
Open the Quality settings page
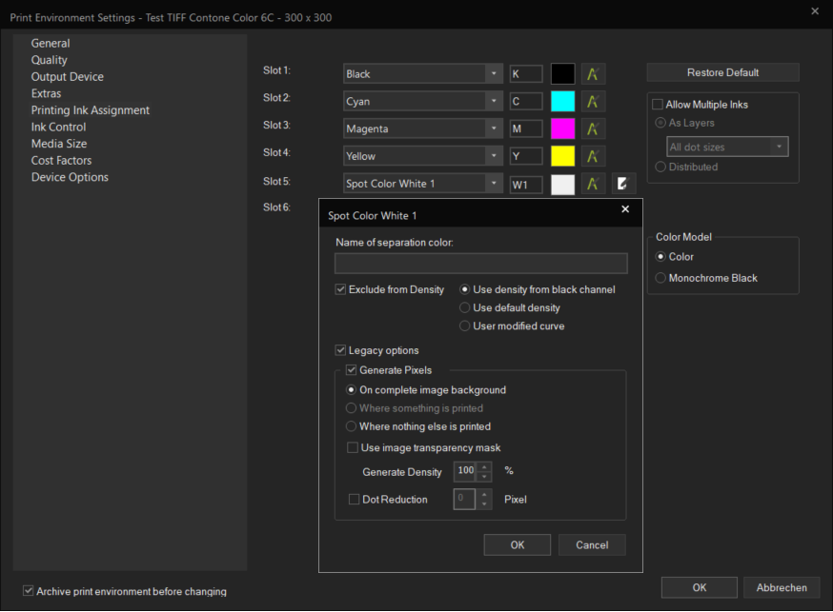pos(49,60)
